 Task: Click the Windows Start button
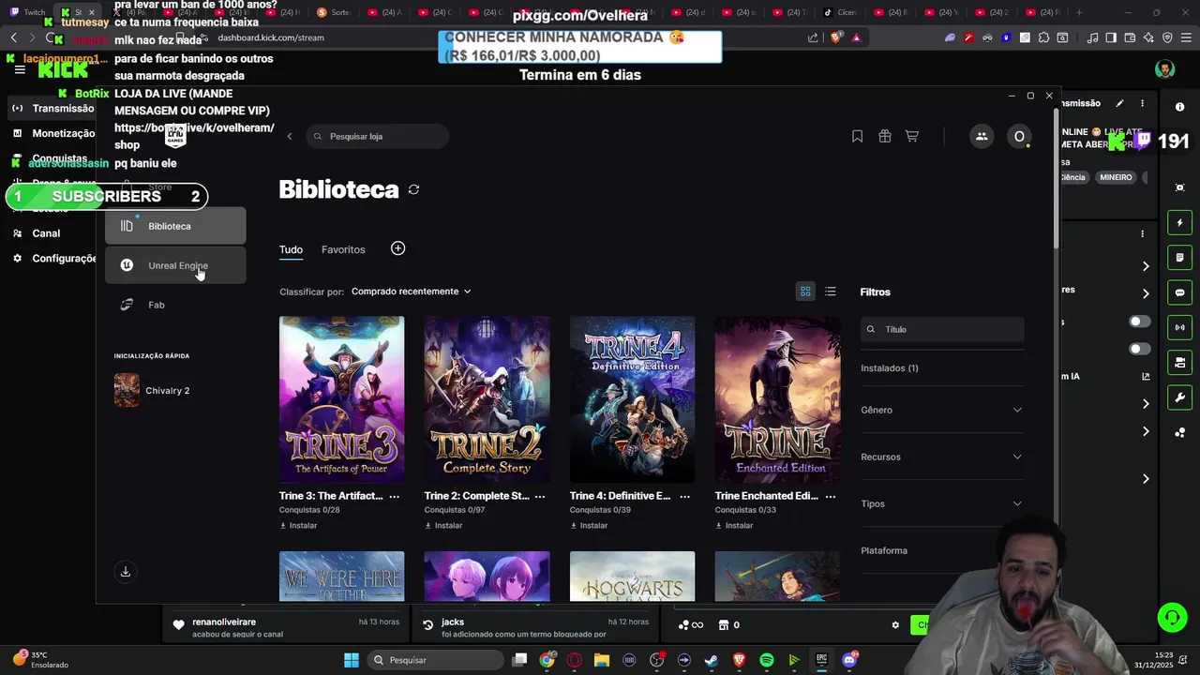point(351,660)
